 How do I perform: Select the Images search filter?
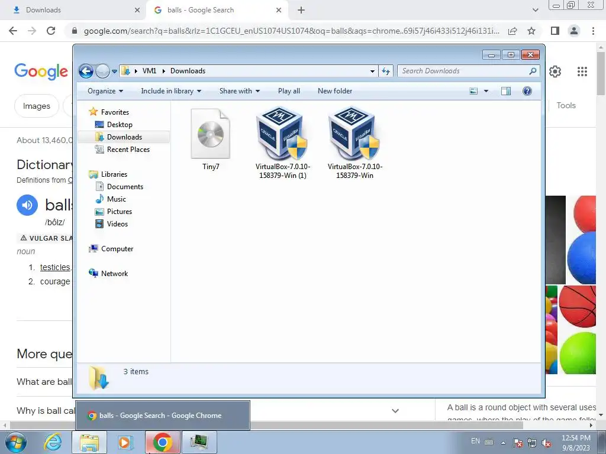click(x=36, y=106)
